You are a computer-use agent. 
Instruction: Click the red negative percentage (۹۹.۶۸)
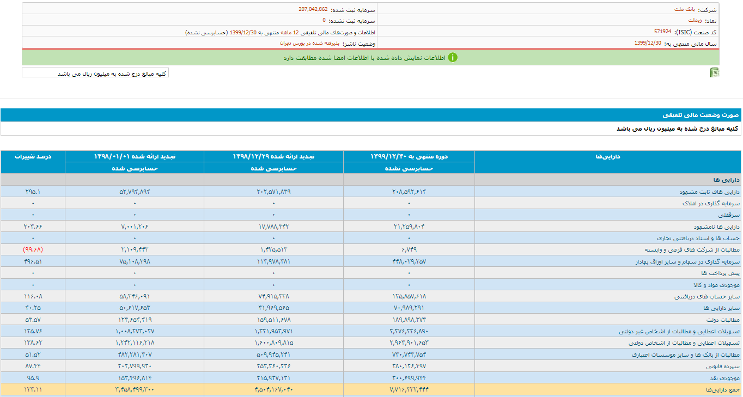(x=33, y=249)
